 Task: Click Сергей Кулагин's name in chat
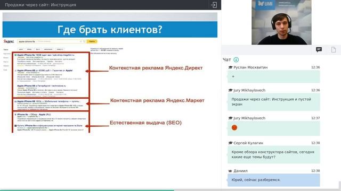coord(248,143)
